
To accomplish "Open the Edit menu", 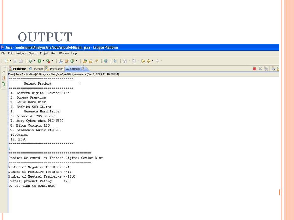I will [x=10, y=53].
